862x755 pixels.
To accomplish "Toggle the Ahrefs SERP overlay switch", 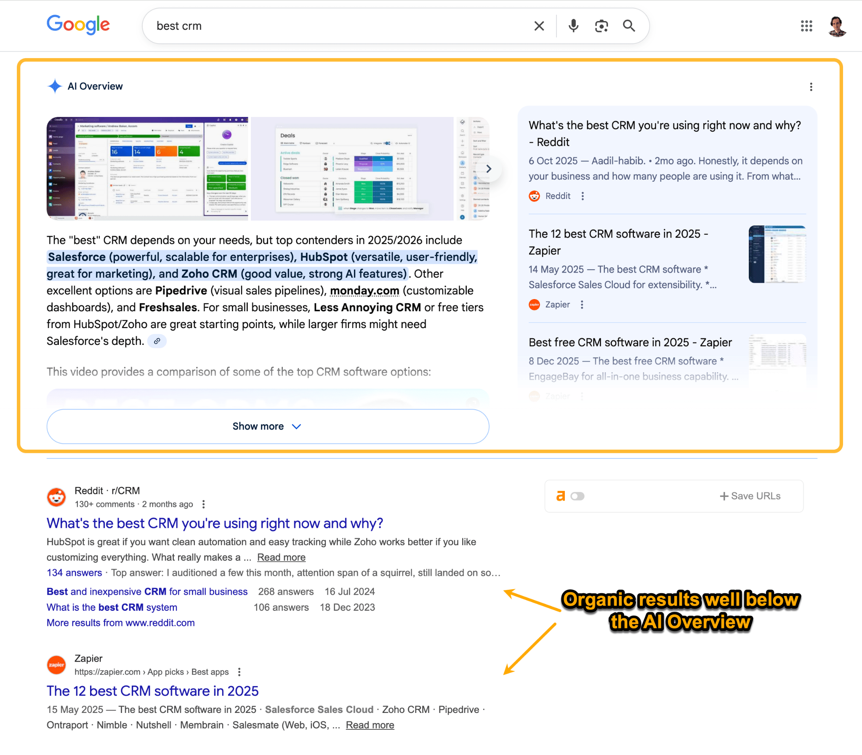I will (577, 496).
